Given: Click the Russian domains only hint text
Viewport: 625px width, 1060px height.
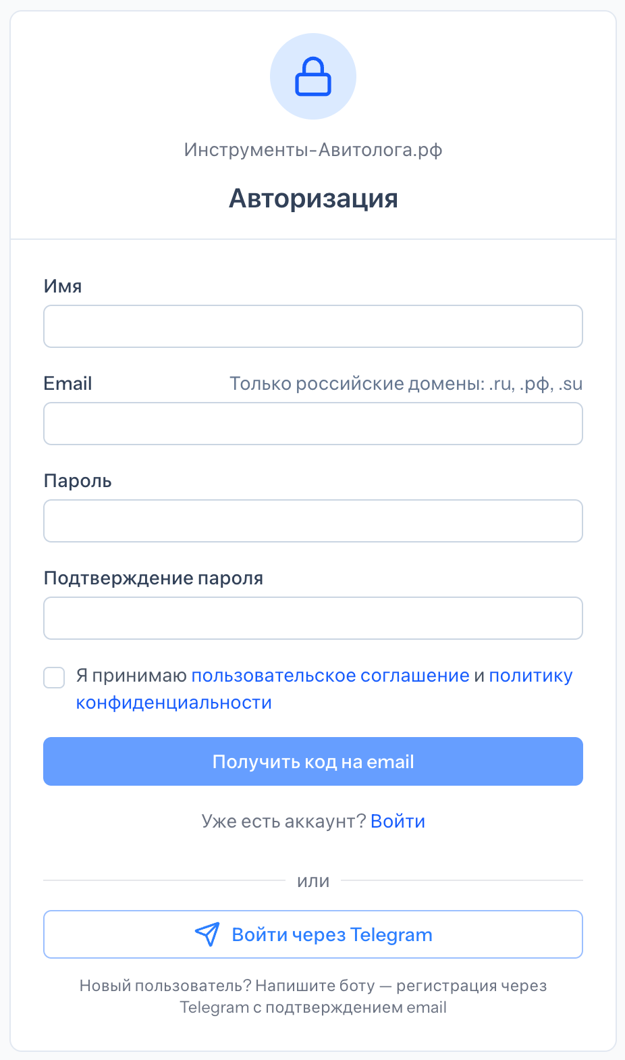Looking at the screenshot, I should (406, 384).
